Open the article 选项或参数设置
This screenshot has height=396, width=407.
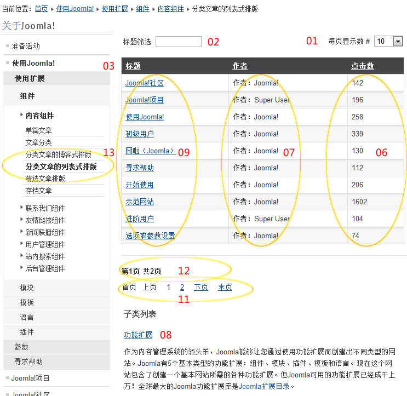[150, 236]
